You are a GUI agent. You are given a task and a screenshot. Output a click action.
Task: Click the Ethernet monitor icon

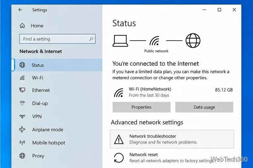22,90
